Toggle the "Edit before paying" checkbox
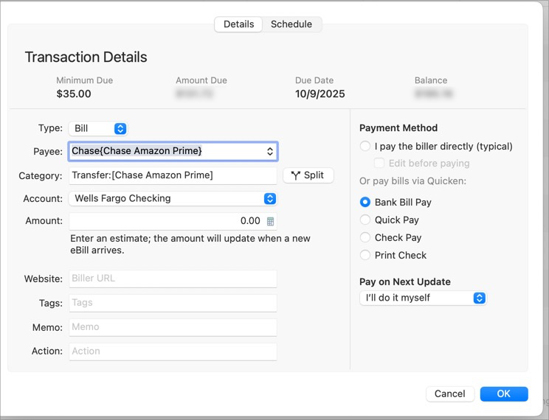 (379, 163)
